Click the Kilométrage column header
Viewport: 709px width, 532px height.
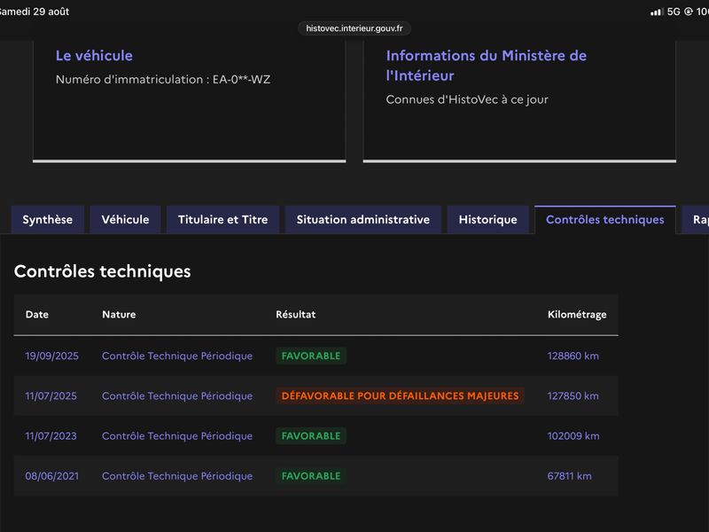tap(577, 315)
